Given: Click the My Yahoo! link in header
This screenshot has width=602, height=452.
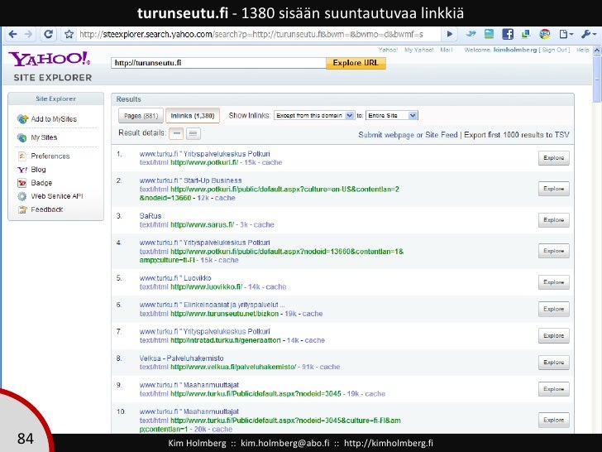Looking at the screenshot, I should (x=419, y=50).
